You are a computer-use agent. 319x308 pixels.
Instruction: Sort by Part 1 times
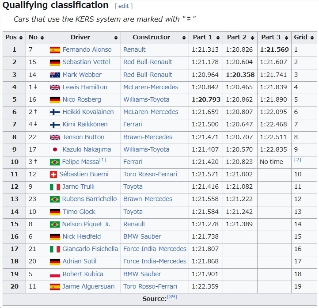[218, 38]
